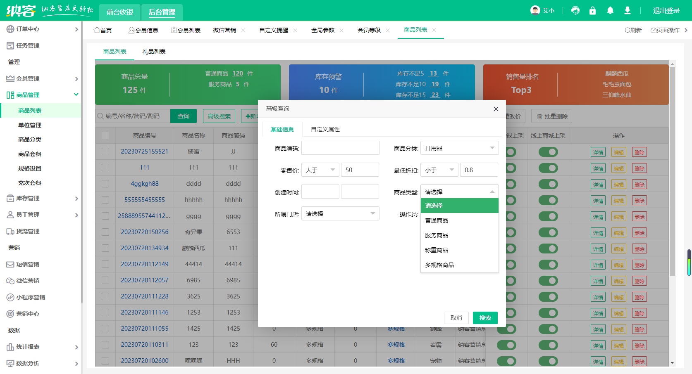The image size is (692, 374).
Task: Click the download icon in header
Action: tap(628, 10)
